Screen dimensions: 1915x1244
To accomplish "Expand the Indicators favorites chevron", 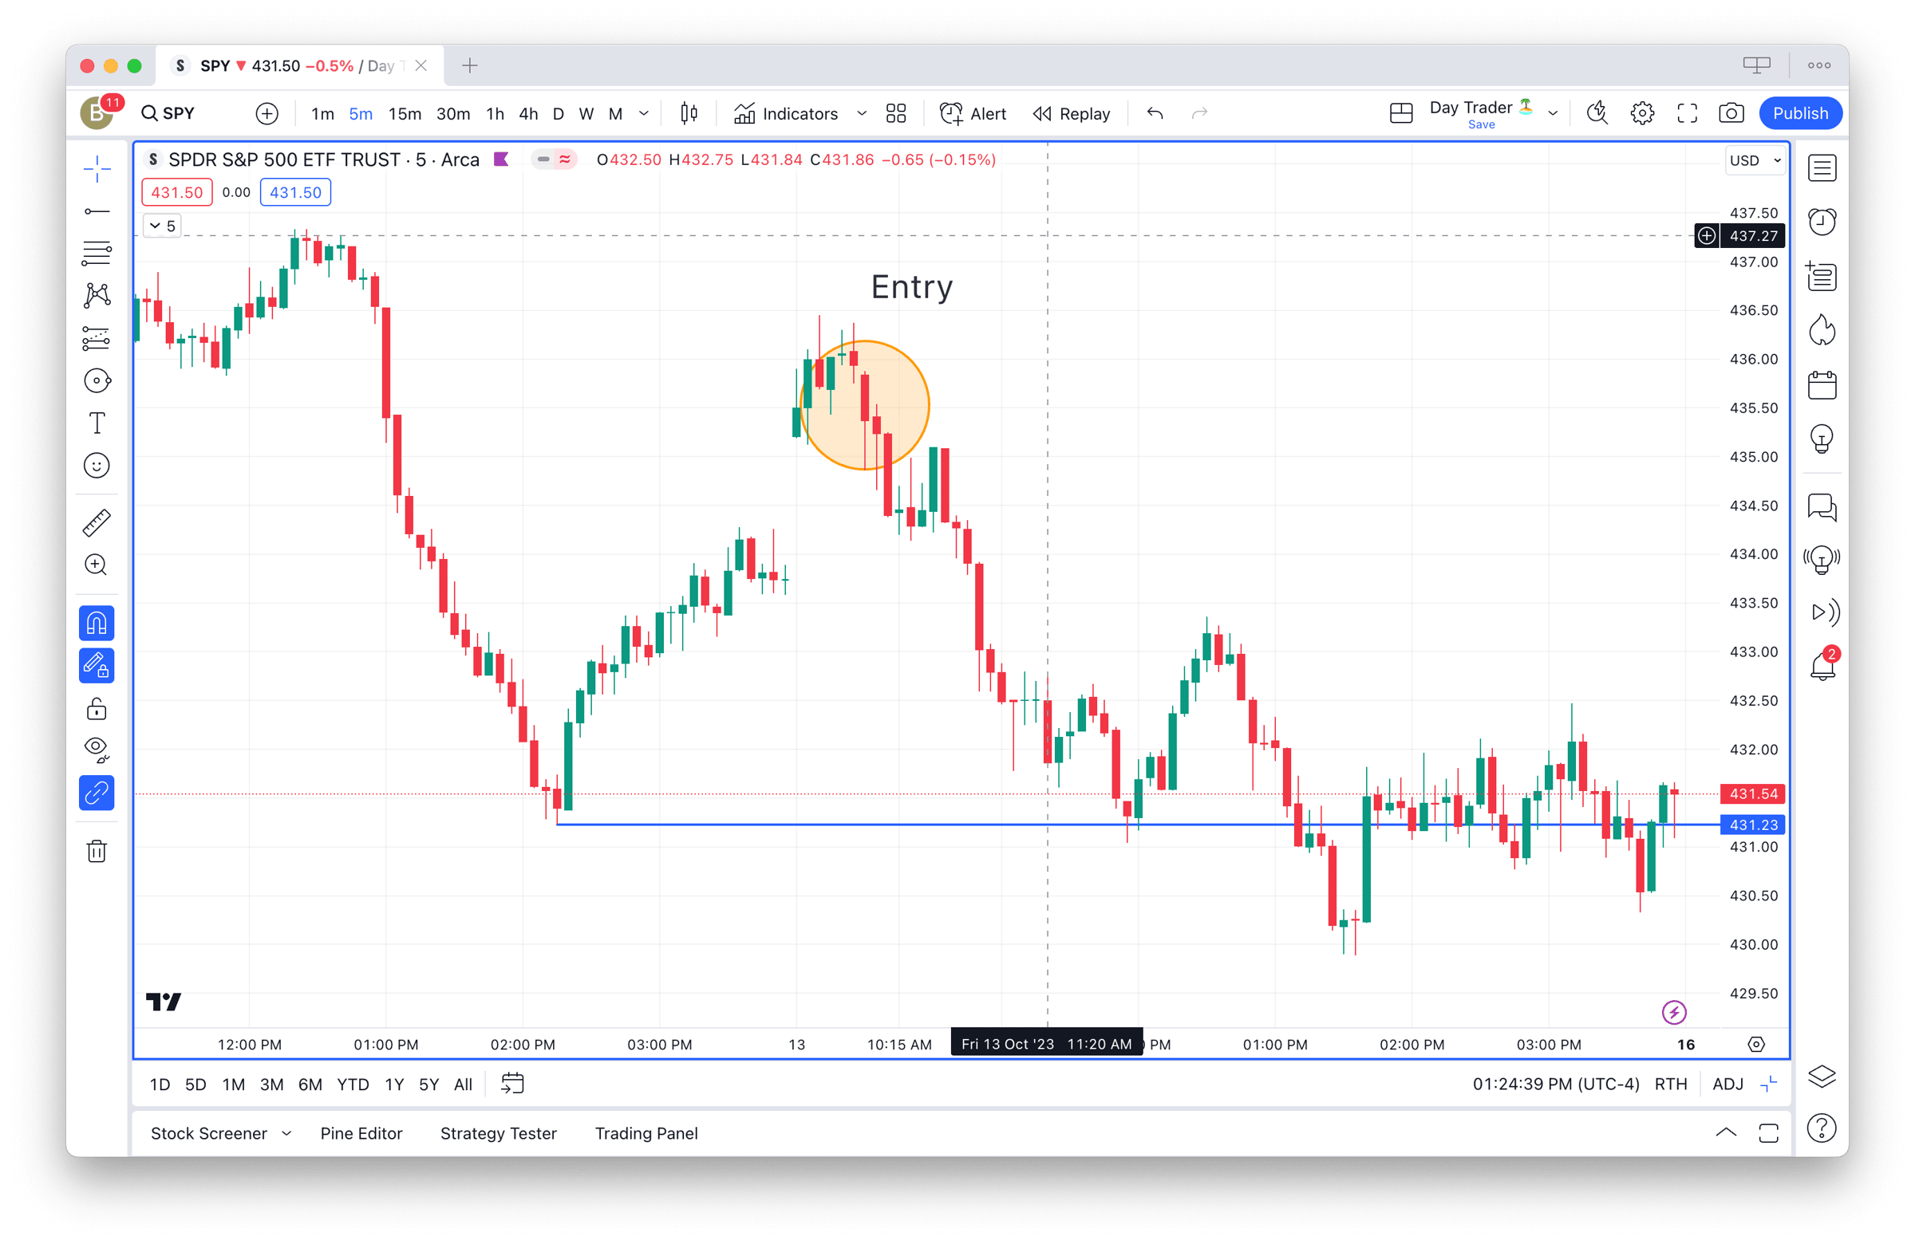I will click(862, 113).
